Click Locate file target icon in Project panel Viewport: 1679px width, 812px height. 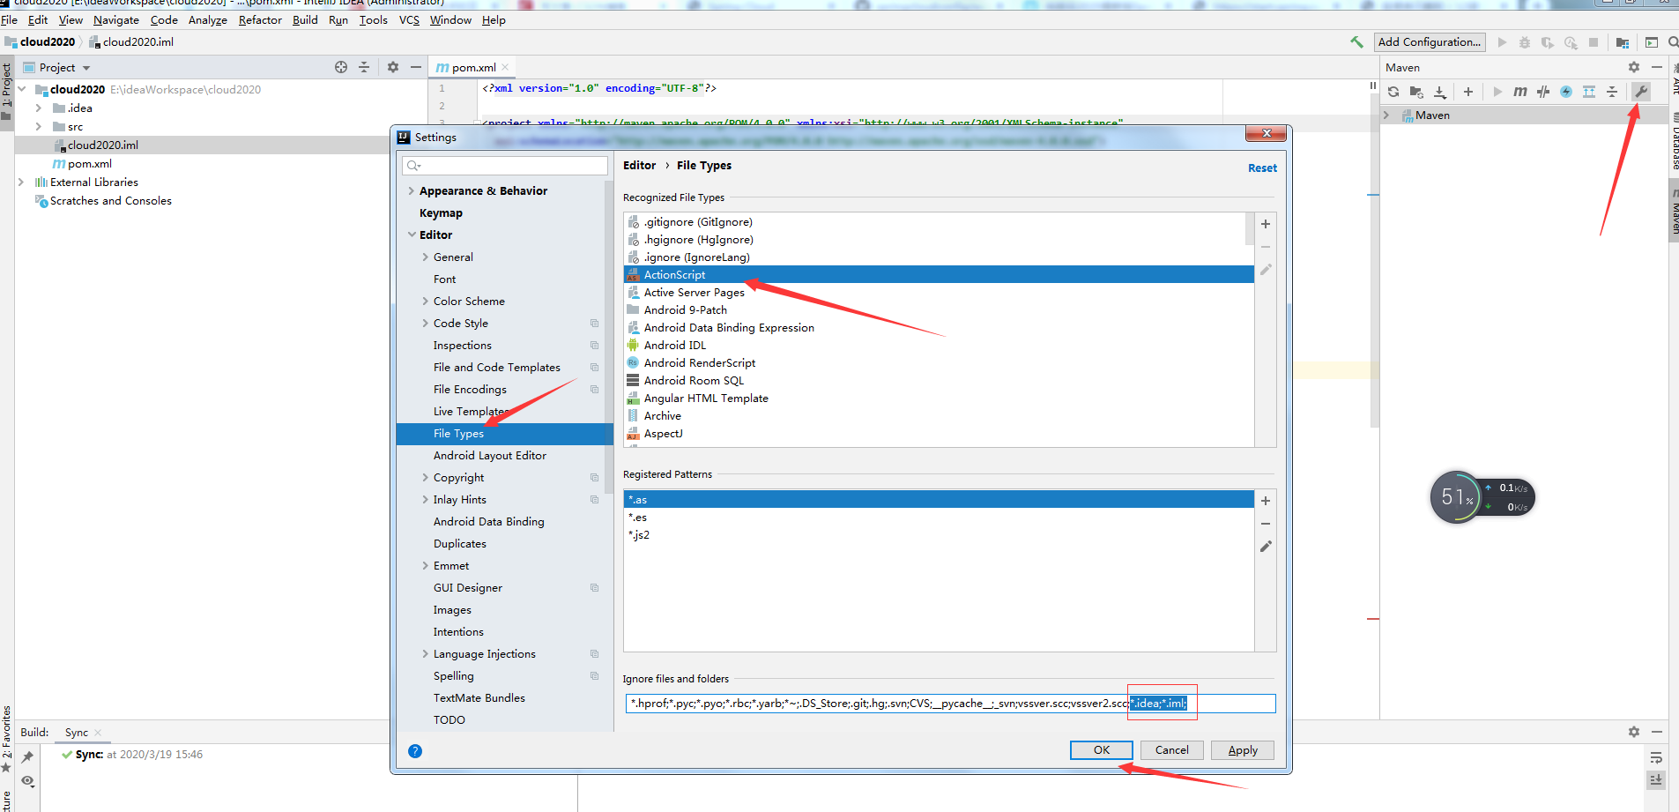pos(341,67)
